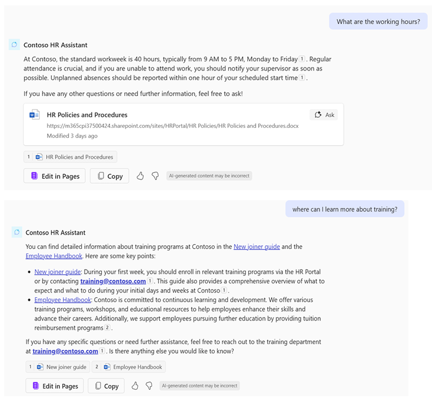This screenshot has height=404, width=432.
Task: Open HR Policies and Procedures reference chip
Action: pos(70,157)
